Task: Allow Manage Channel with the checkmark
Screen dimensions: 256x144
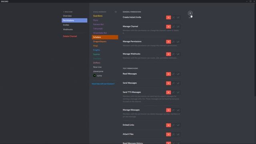Action: click(x=178, y=27)
